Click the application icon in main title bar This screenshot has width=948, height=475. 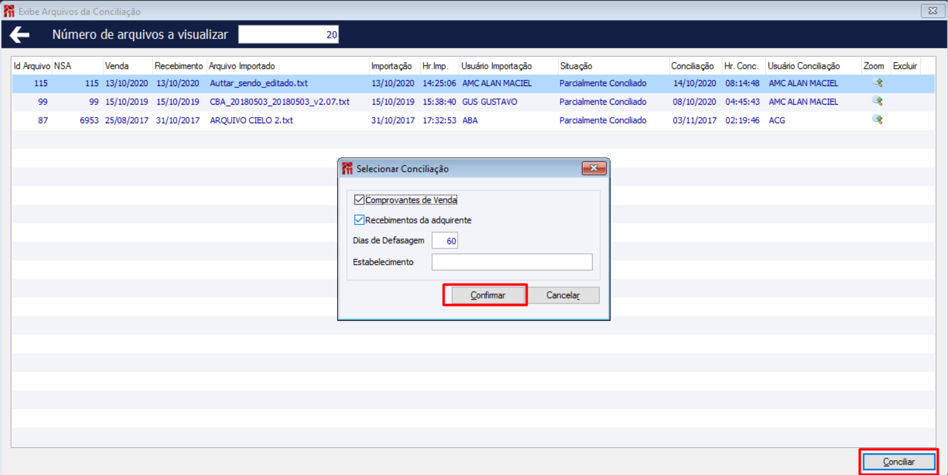(x=9, y=11)
